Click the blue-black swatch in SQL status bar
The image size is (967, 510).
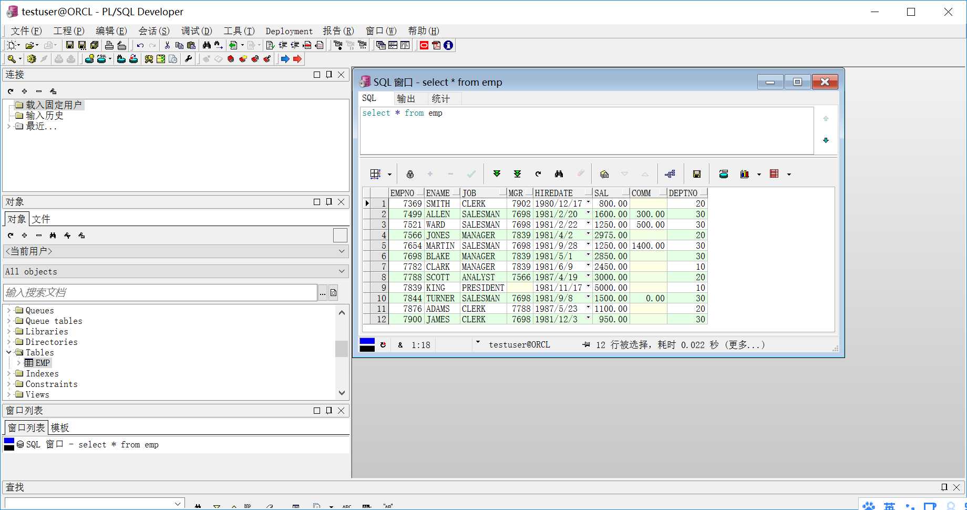click(x=367, y=345)
